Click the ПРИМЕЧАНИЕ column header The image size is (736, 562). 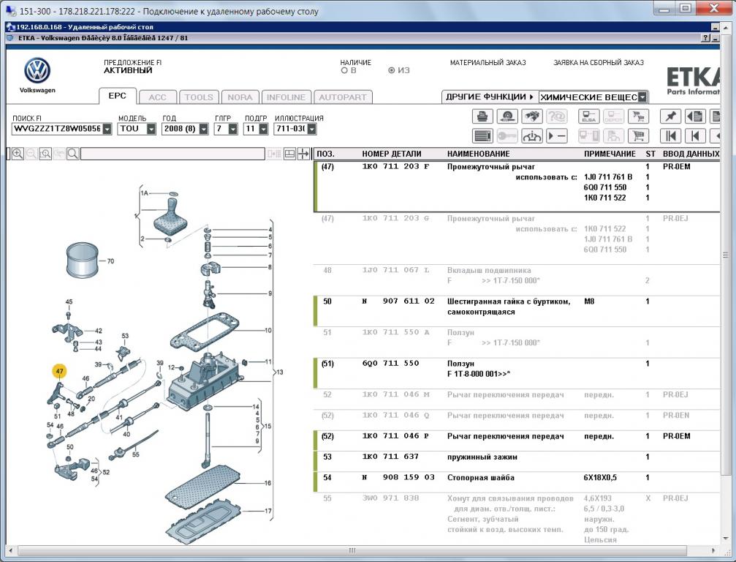(610, 154)
